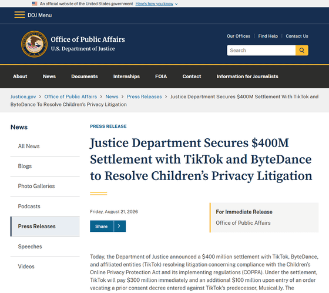The height and width of the screenshot is (293, 329).
Task: Click the first paragraph of the article
Action: (x=204, y=272)
